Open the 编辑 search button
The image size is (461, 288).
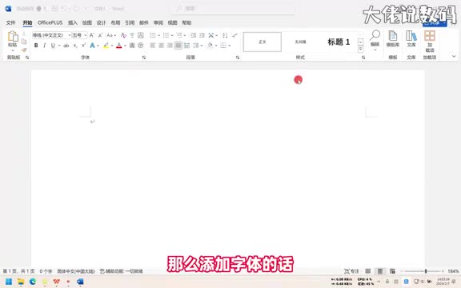375,40
